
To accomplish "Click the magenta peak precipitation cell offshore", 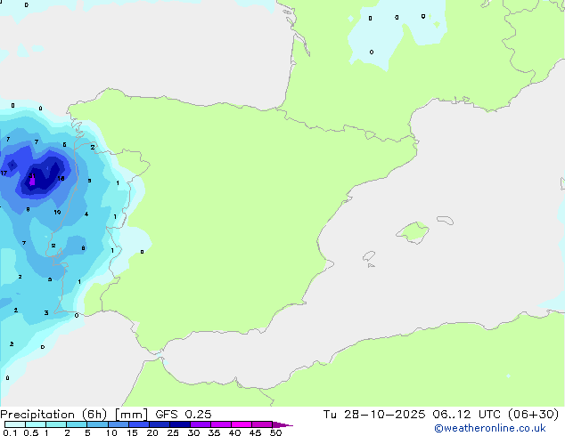I will pos(32,181).
